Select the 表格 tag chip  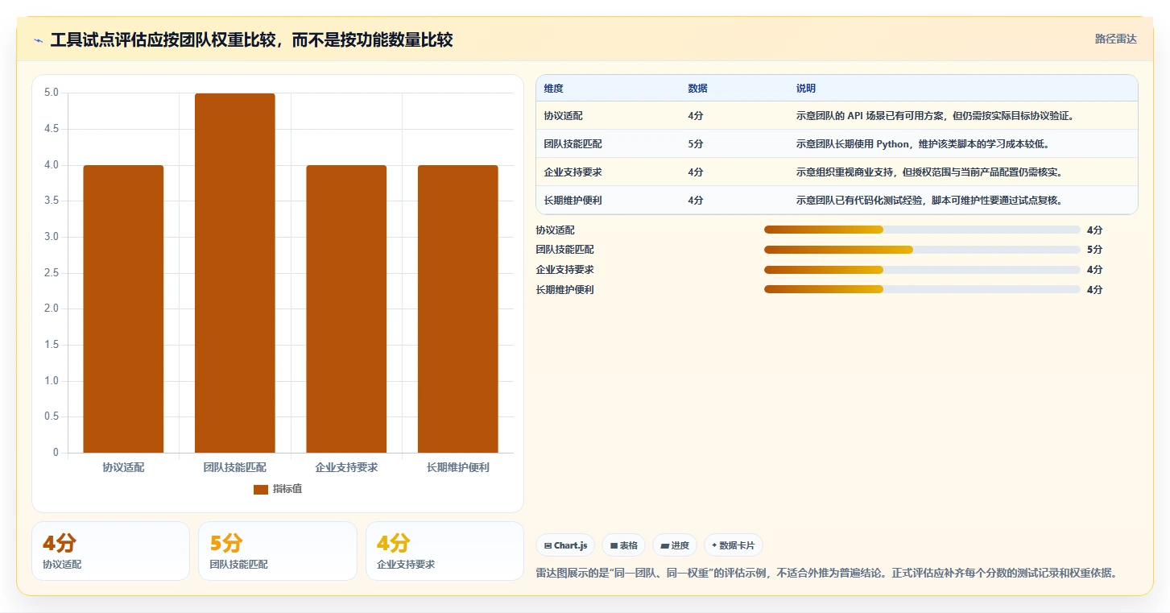623,545
